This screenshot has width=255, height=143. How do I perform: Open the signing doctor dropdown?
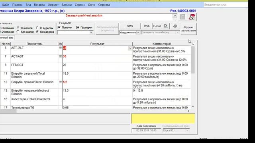click(x=187, y=131)
